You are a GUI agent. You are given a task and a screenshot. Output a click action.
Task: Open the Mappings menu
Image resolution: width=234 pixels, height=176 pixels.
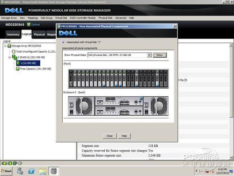pos(33,18)
